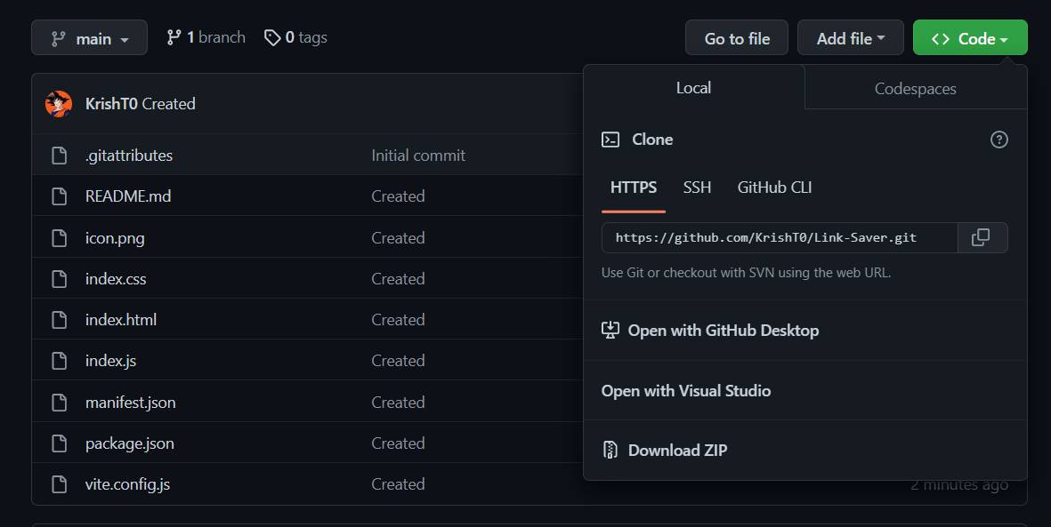
Task: Select the SSH clone tab
Action: pyautogui.click(x=697, y=188)
